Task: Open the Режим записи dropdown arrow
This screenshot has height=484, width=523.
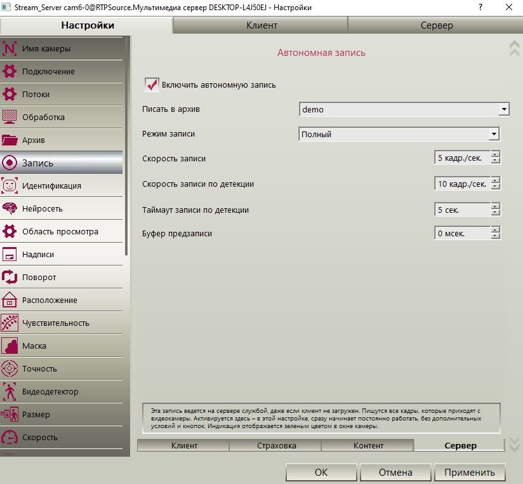Action: pos(494,134)
